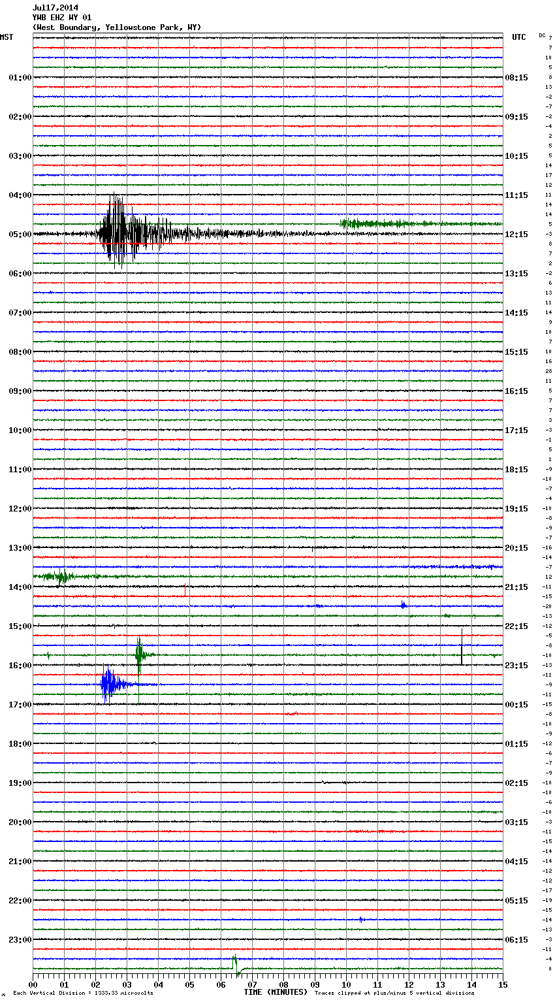Click the 10:15 UTC time label
The image size is (555, 1002).
coord(516,156)
